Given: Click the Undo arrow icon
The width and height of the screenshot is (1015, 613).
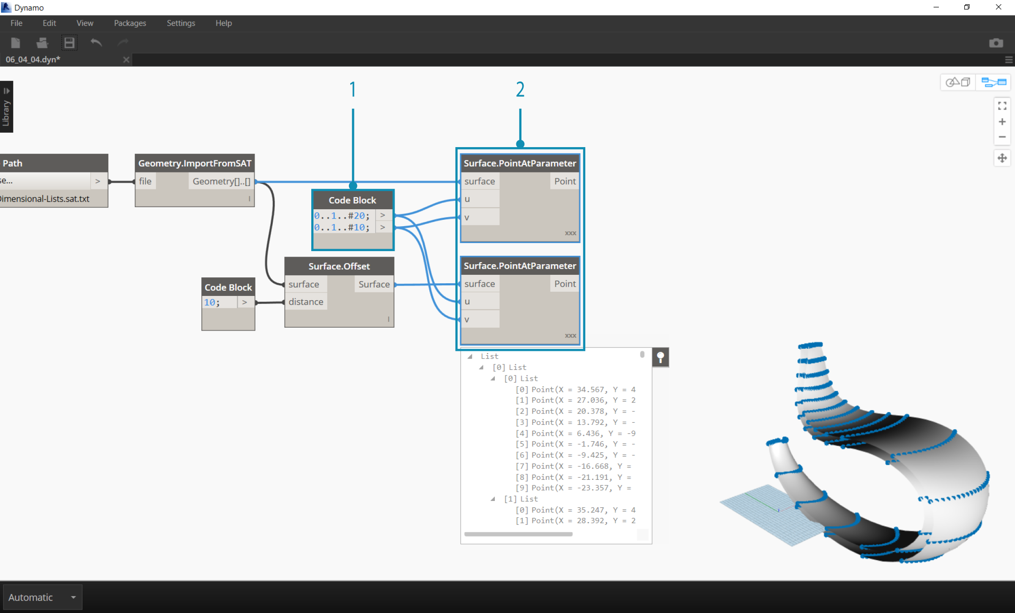Looking at the screenshot, I should 96,42.
